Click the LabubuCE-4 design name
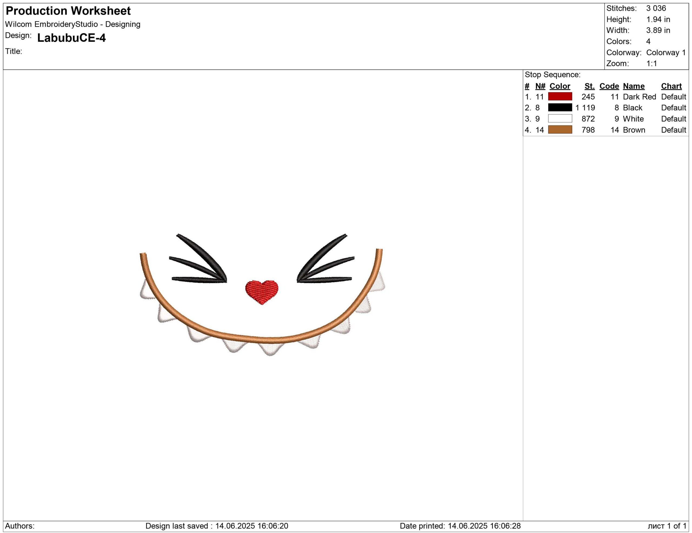692x533 pixels. 71,38
